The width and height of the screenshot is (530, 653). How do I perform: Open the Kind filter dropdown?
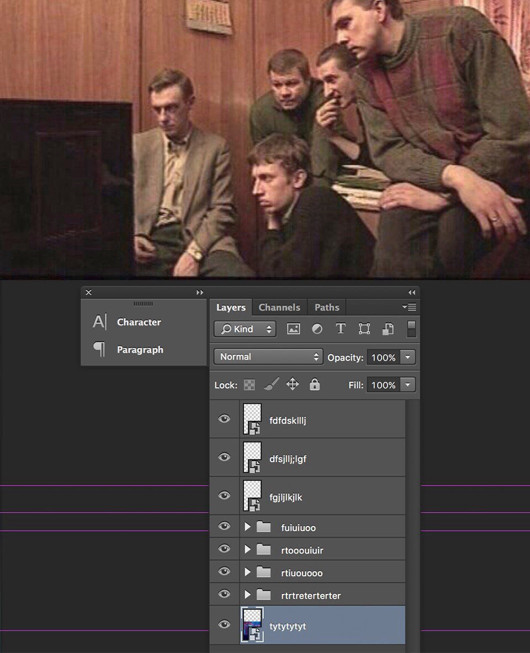[245, 329]
